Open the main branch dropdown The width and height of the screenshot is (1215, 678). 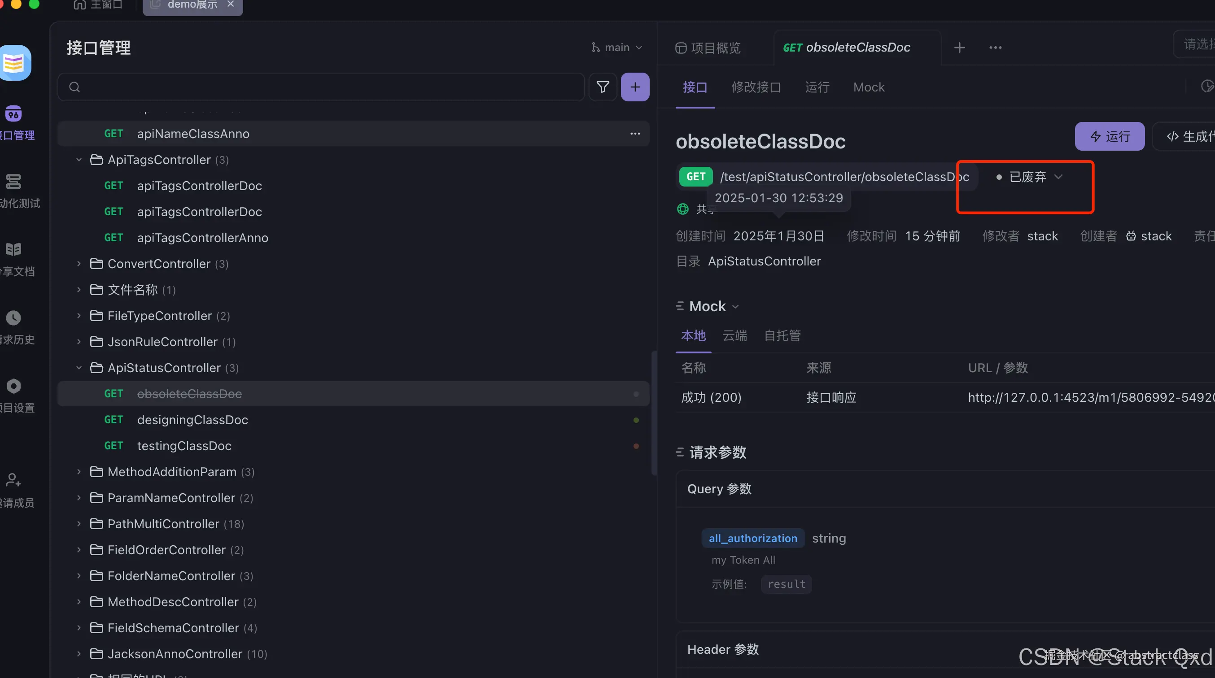pos(617,48)
